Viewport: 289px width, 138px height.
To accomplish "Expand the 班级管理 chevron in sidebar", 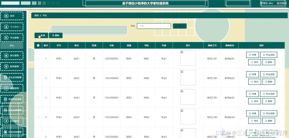I will pos(20,88).
